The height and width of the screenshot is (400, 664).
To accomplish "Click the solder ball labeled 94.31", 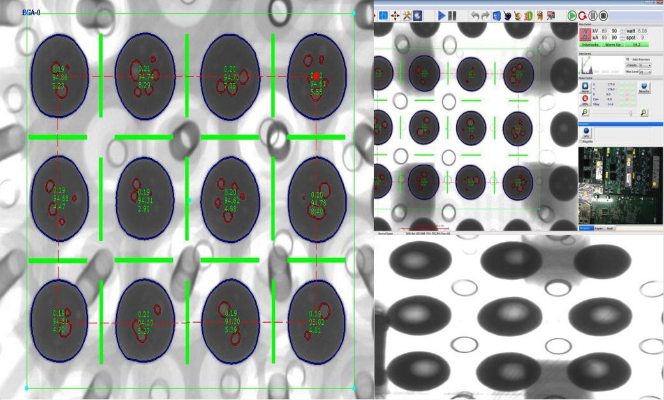I will 144,199.
